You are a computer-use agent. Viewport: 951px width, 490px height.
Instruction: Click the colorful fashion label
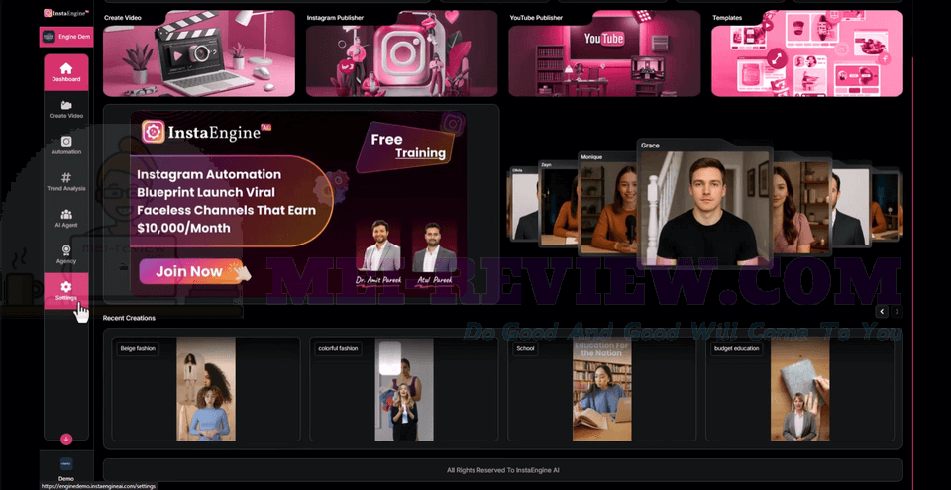339,348
